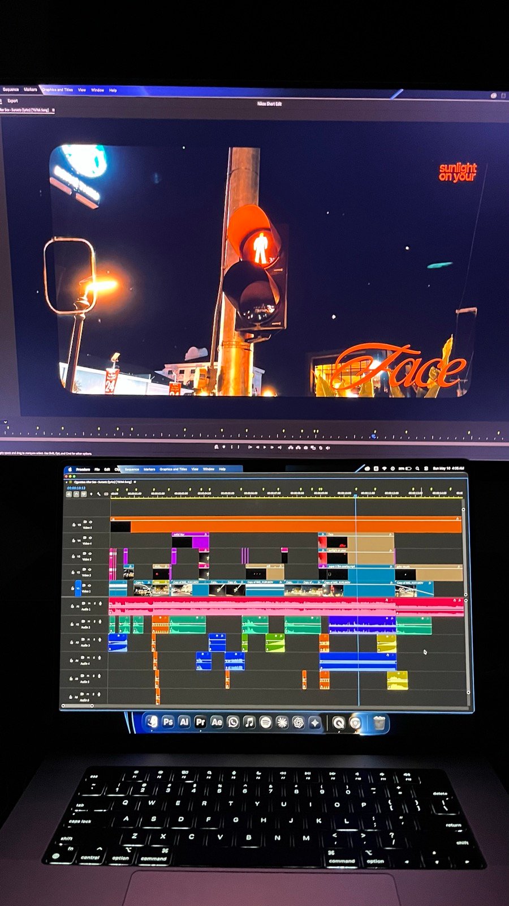Screen dimensions: 509x906
Task: Open the File menu on the laptop
Action: 97,469
